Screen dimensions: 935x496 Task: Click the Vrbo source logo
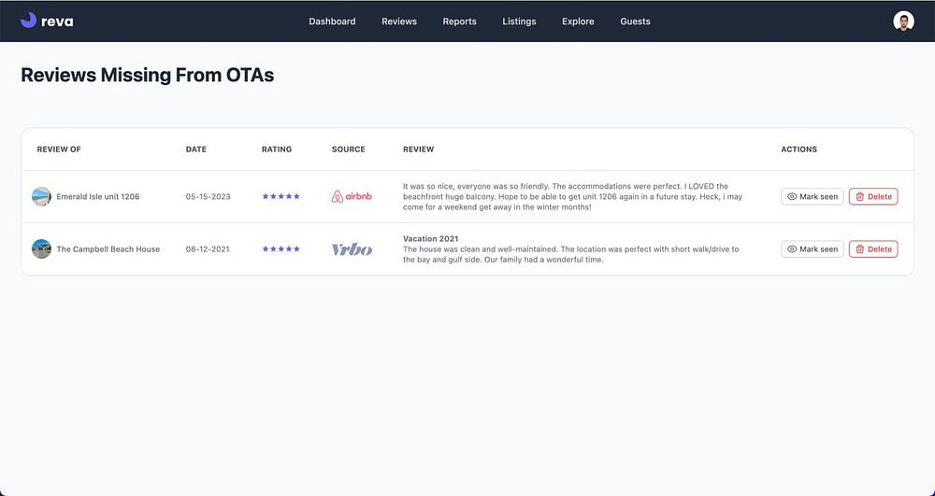(x=352, y=248)
